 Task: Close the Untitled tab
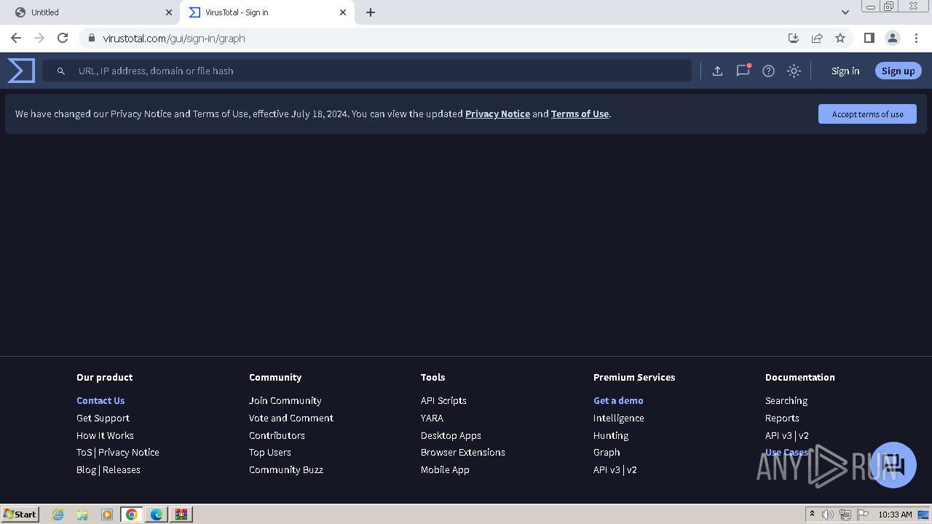pyautogui.click(x=169, y=12)
